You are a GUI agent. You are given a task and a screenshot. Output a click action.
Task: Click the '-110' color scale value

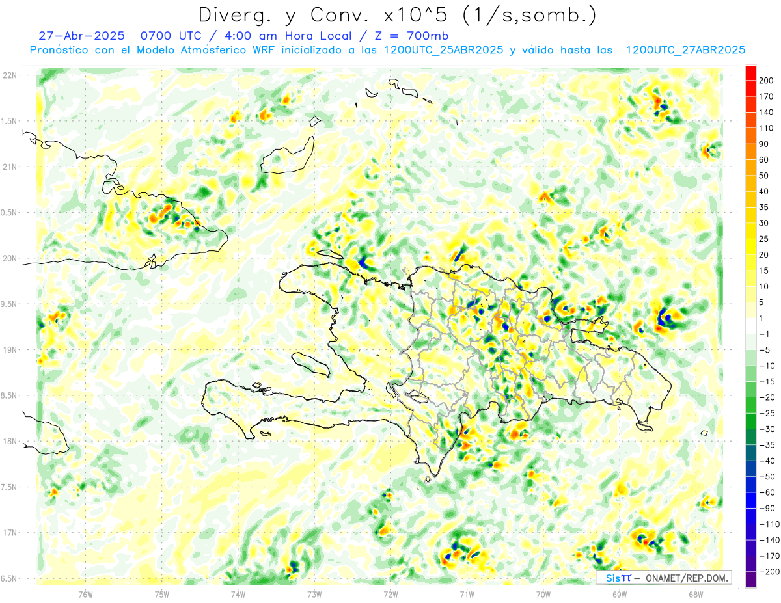769,524
